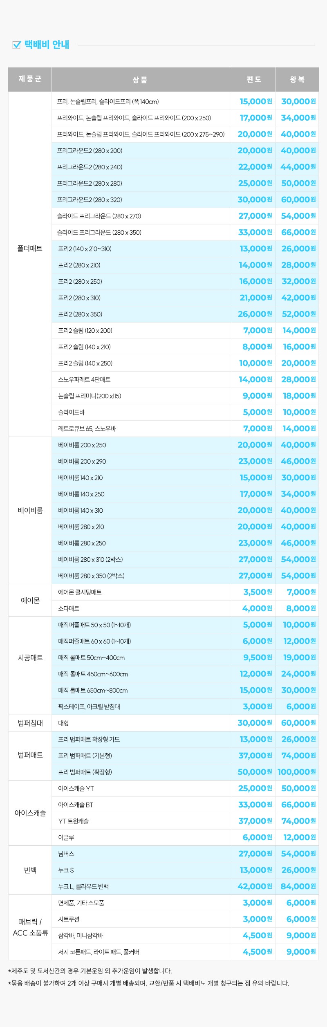
Task: Click the 편도 column header
Action: coord(254,80)
